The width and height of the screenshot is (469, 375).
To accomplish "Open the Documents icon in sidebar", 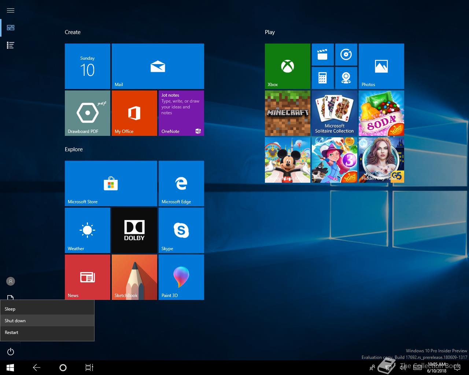I will pyautogui.click(x=11, y=297).
